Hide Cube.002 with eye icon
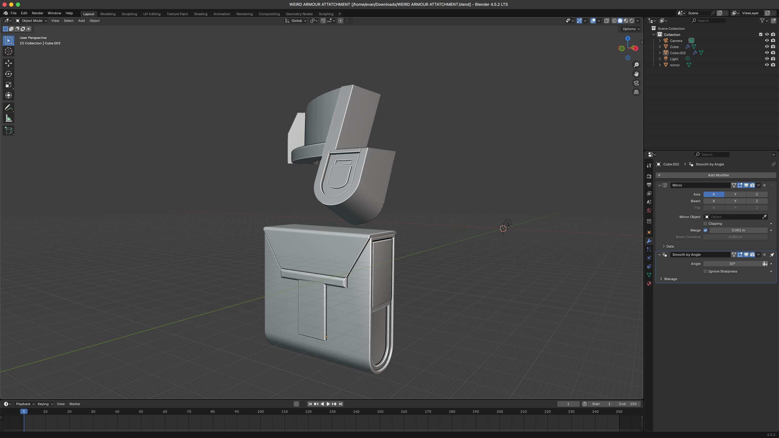 pos(767,53)
